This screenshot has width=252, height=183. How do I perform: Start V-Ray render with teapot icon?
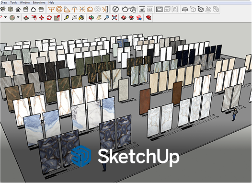125,9
